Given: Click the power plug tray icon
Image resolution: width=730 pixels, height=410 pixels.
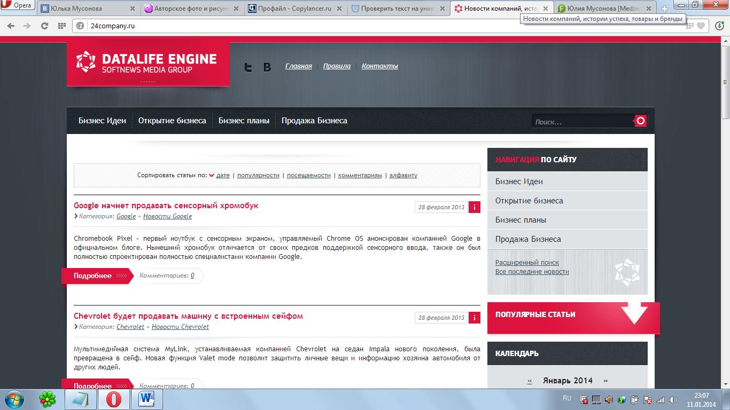Looking at the screenshot, I should tap(635, 399).
